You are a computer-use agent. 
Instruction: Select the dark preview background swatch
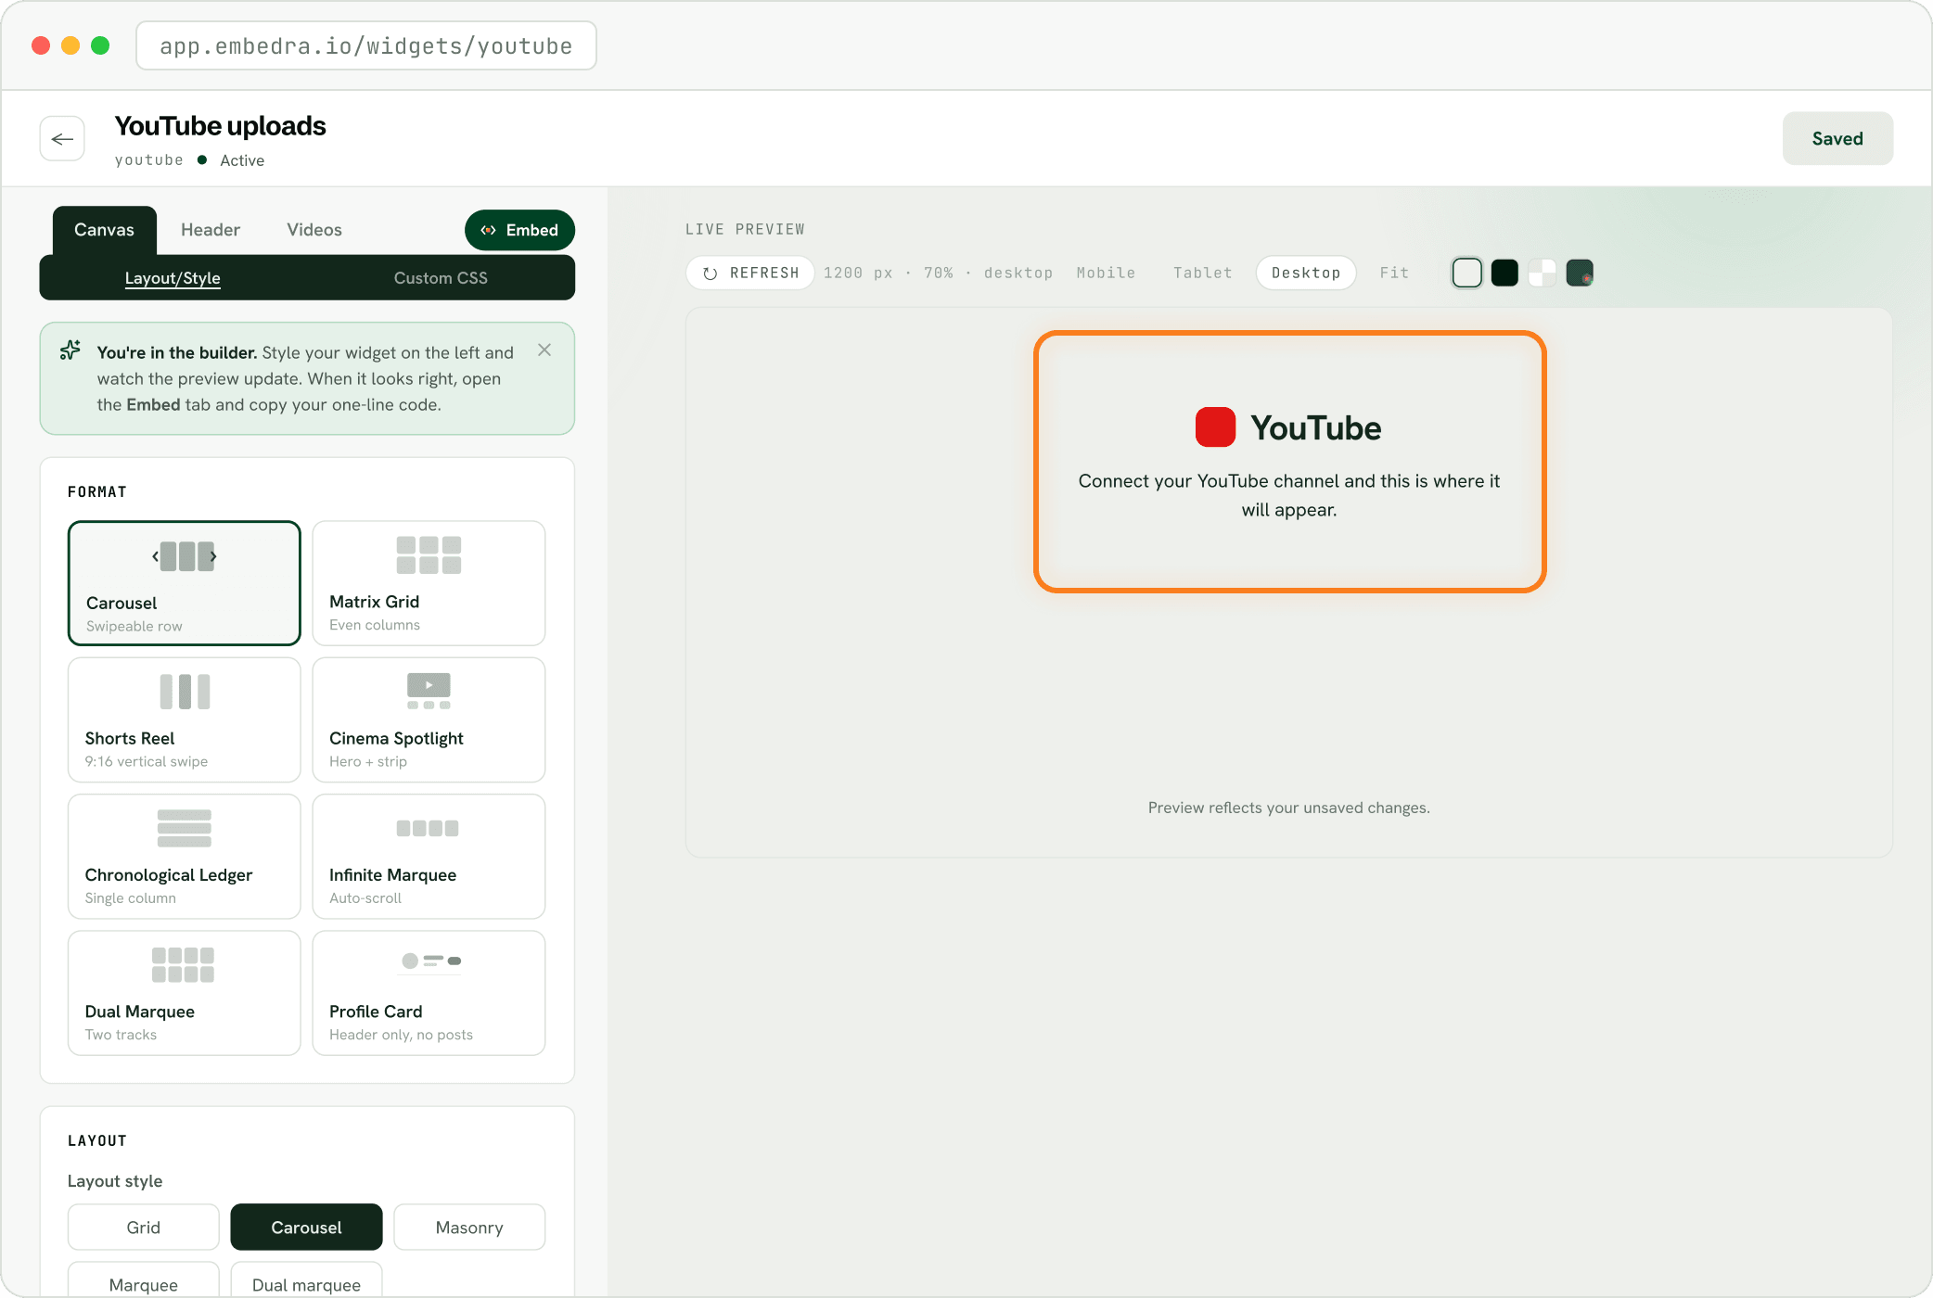[x=1504, y=274]
